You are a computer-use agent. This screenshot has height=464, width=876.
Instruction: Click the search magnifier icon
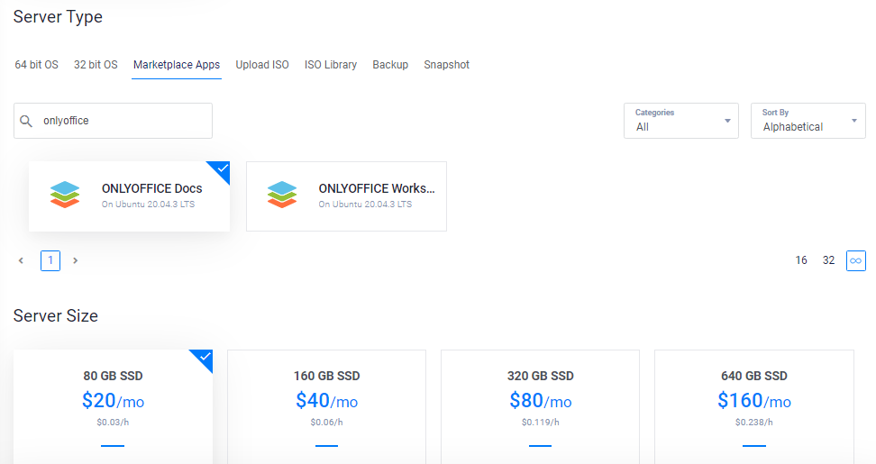click(x=26, y=121)
